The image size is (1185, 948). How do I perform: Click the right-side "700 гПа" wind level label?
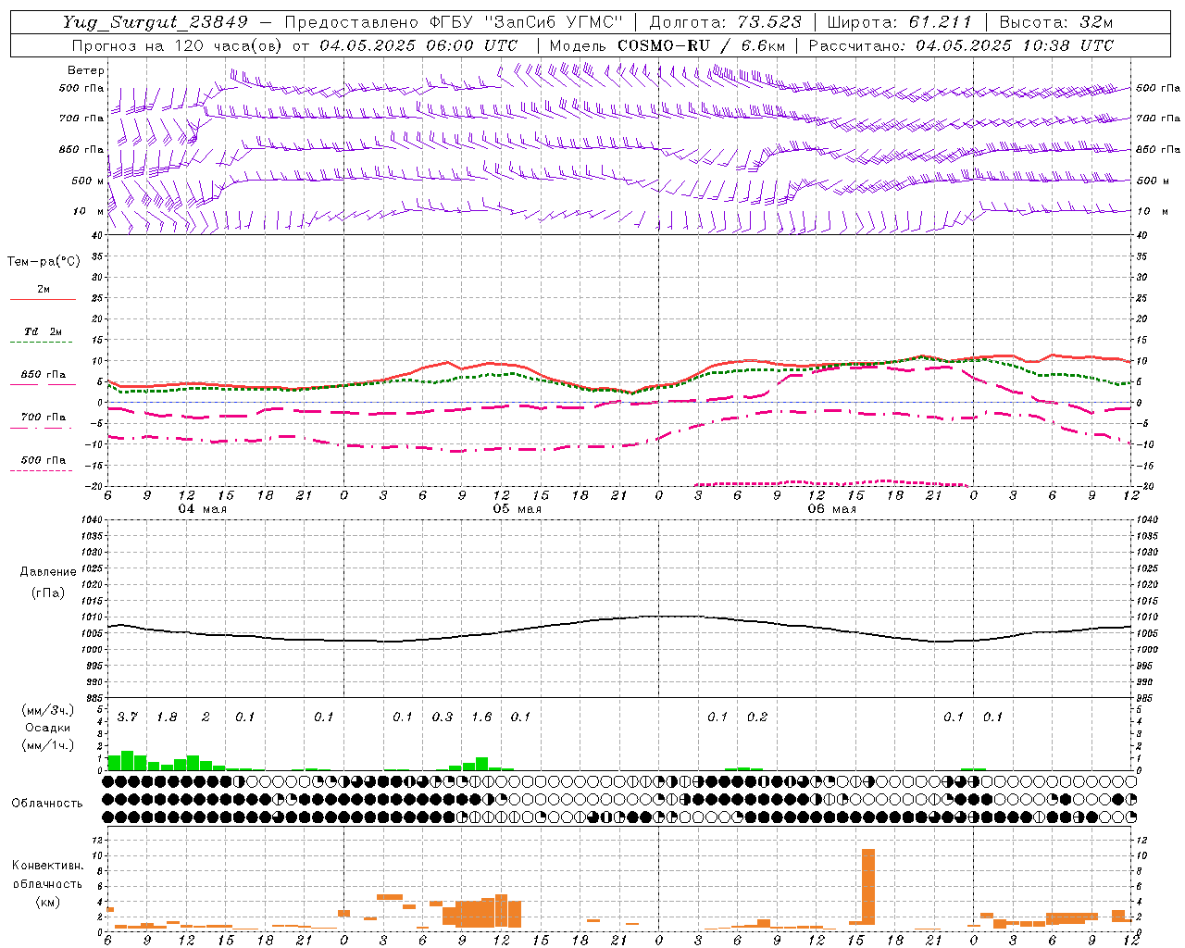tap(1158, 118)
